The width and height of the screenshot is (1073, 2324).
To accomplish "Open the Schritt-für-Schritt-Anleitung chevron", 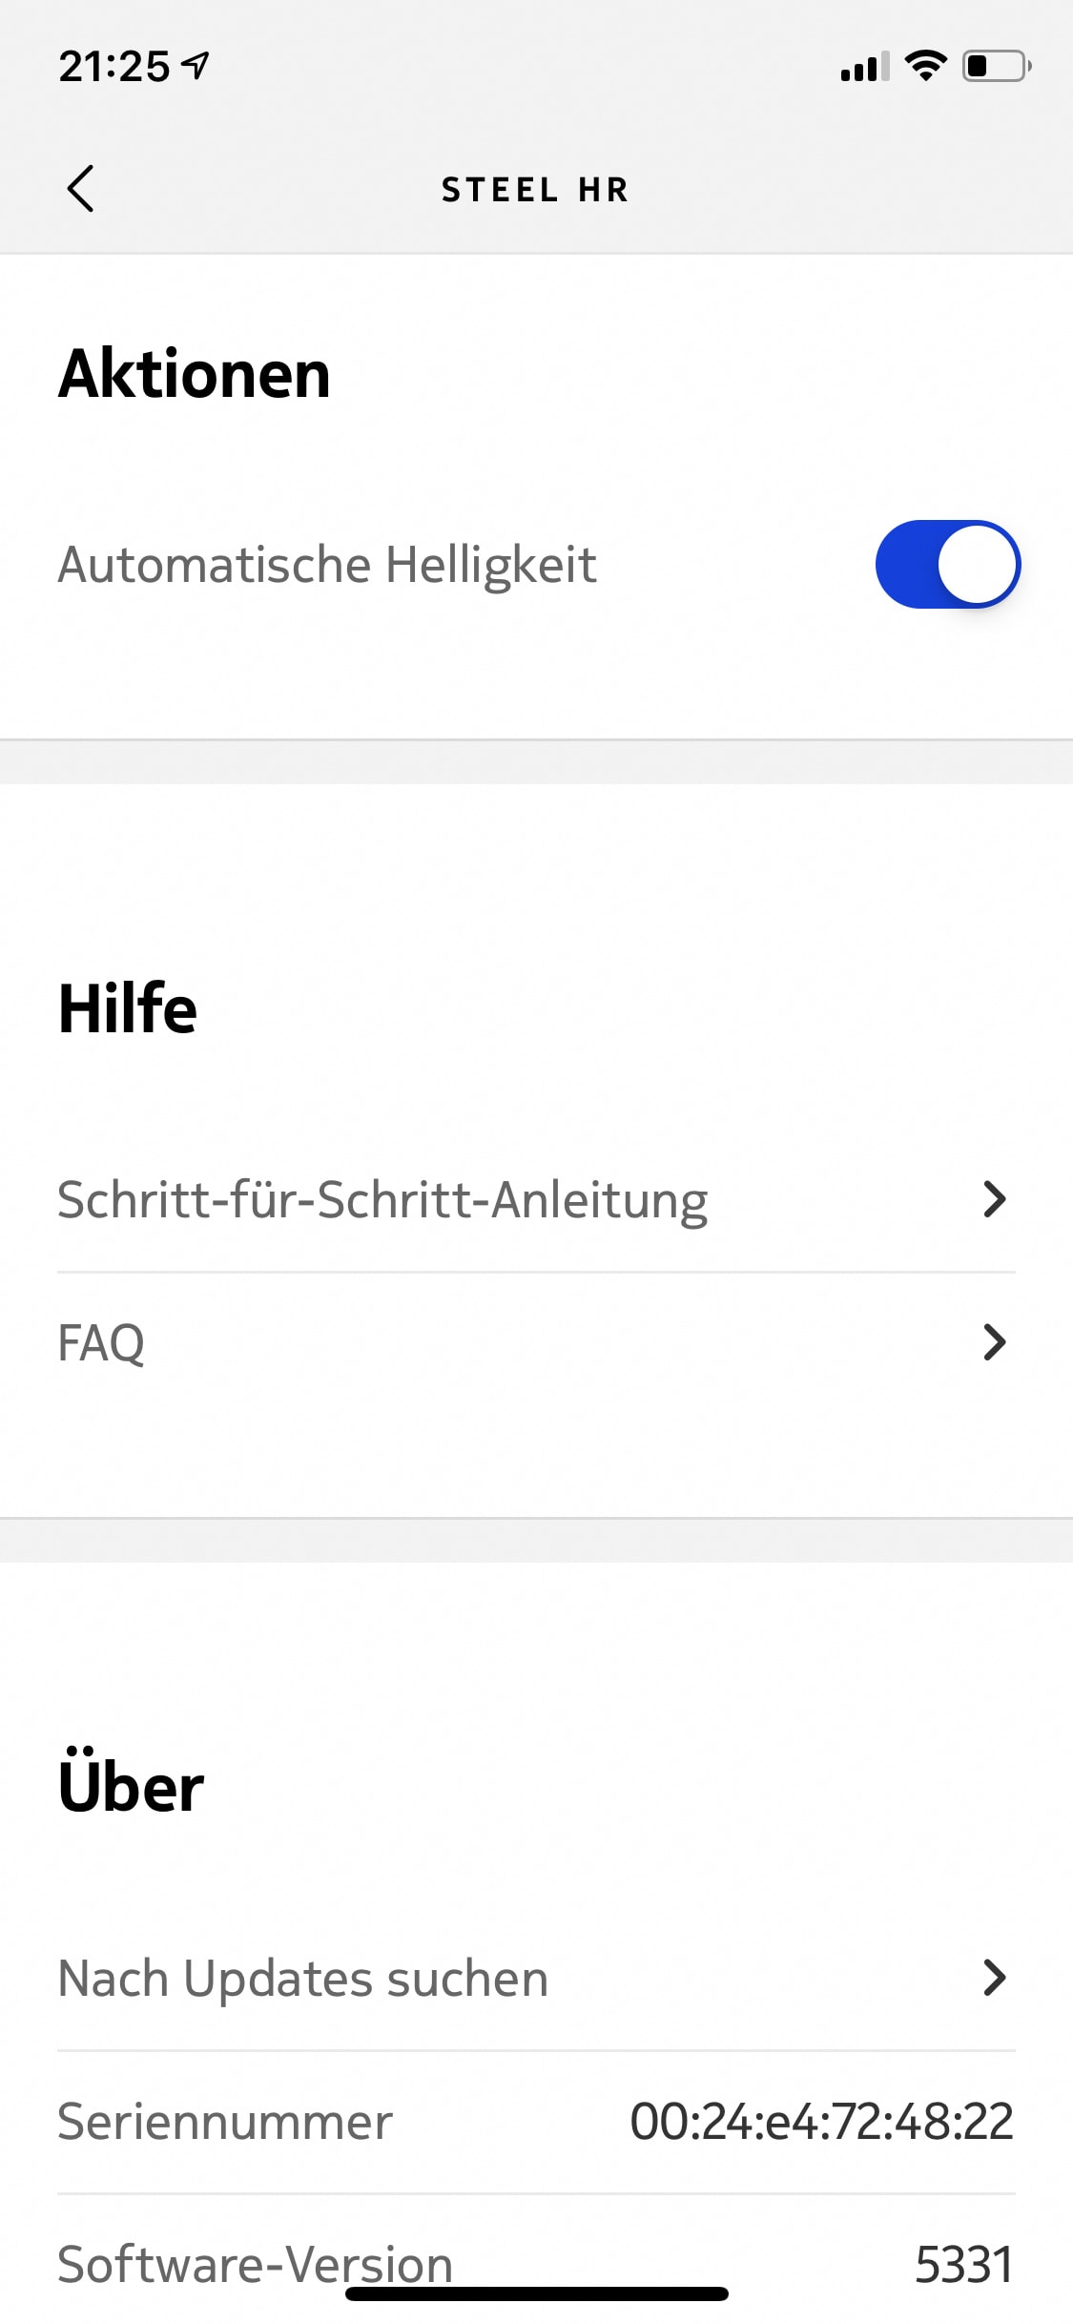I will 995,1199.
